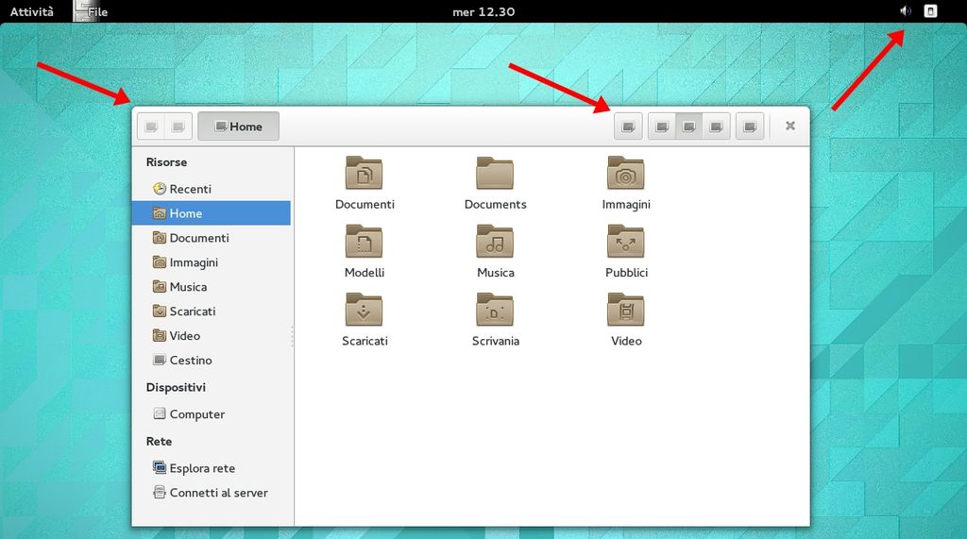Open the system user menu at the panel's right end
Image resolution: width=967 pixels, height=539 pixels.
930,11
